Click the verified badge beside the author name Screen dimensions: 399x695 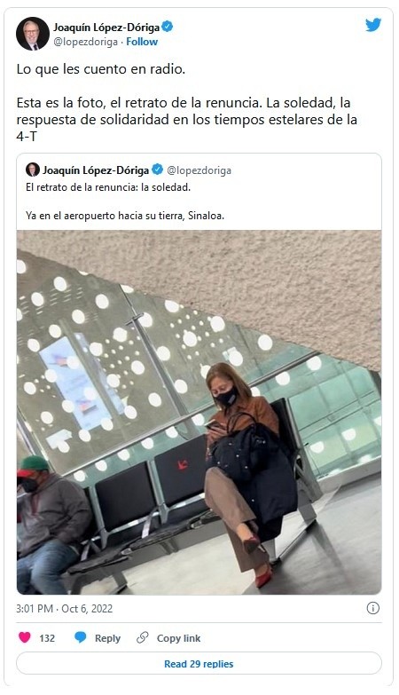pos(168,27)
